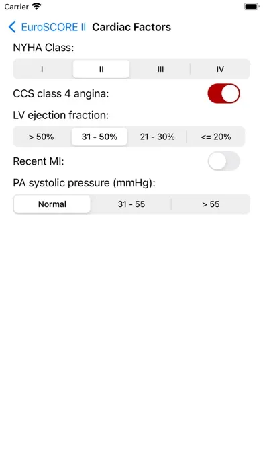Set PA systolic pressure to Normal

pos(52,204)
